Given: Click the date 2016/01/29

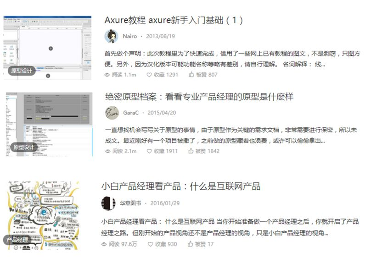Looking at the screenshot, I should coord(165,203).
